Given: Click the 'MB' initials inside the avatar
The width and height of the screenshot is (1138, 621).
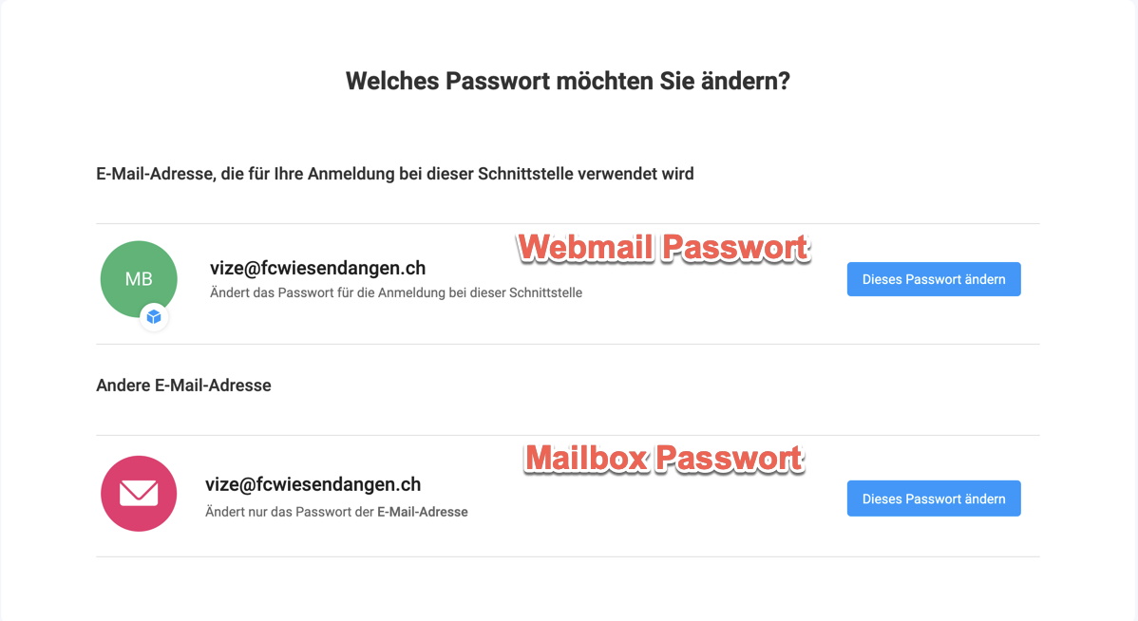Looking at the screenshot, I should click(x=139, y=279).
